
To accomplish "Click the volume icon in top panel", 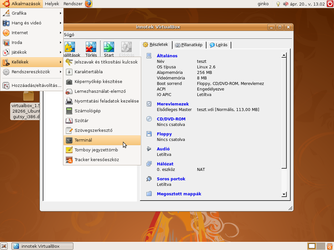I will [x=285, y=4].
